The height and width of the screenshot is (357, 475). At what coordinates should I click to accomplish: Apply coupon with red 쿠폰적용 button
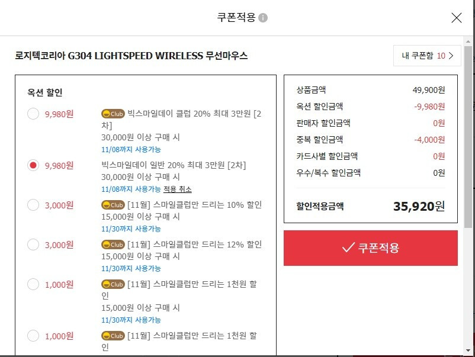[371, 248]
